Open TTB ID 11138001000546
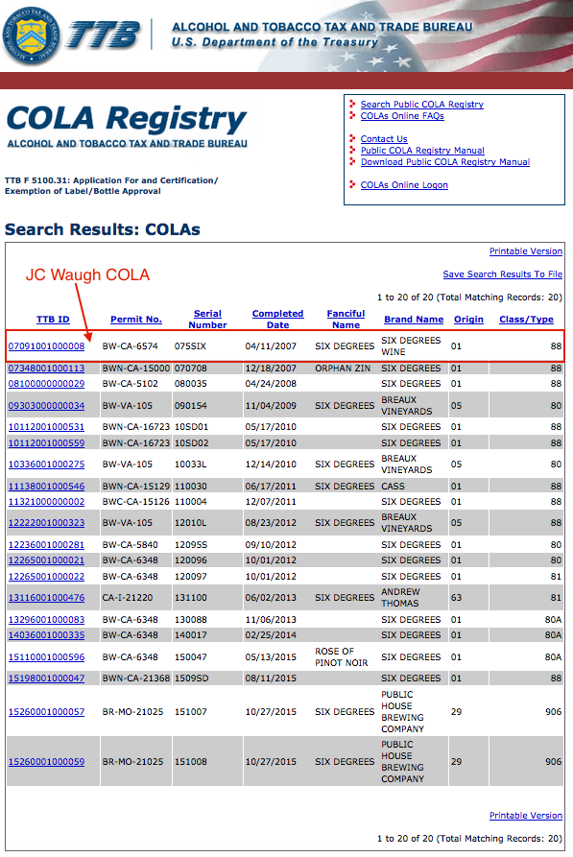The width and height of the screenshot is (573, 857). tap(46, 486)
